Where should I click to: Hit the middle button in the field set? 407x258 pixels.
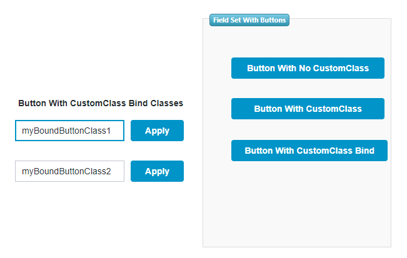pos(308,109)
